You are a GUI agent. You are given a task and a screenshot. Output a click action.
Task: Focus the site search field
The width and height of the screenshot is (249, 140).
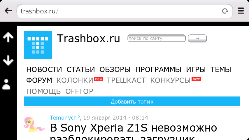click(x=157, y=38)
